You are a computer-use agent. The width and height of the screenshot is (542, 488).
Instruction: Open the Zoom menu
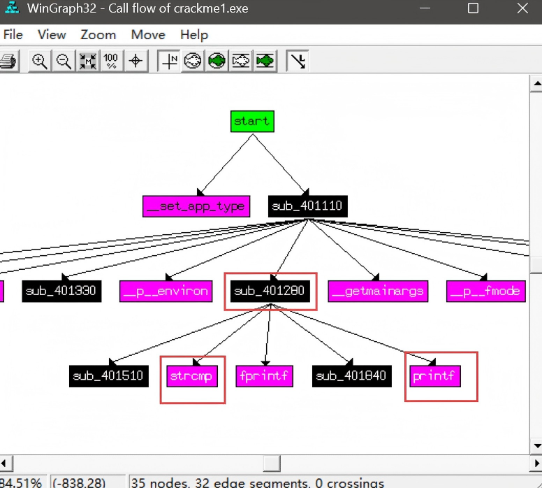[x=98, y=35]
